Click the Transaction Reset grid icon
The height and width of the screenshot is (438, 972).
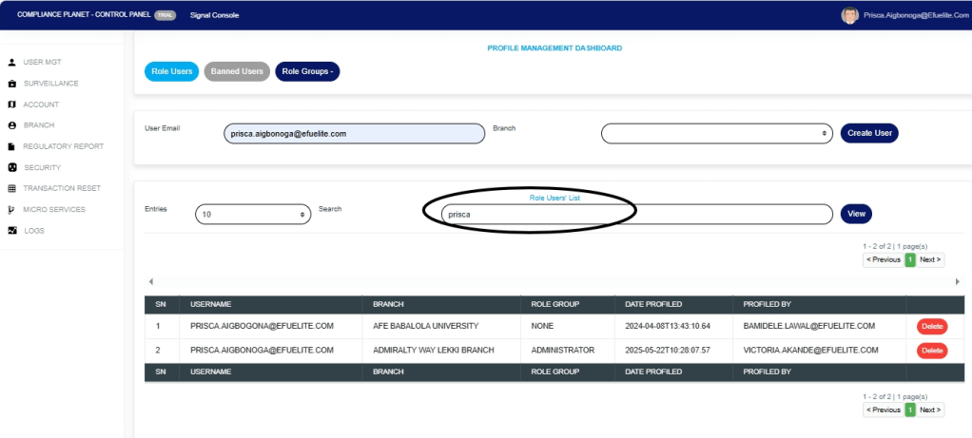click(x=12, y=188)
